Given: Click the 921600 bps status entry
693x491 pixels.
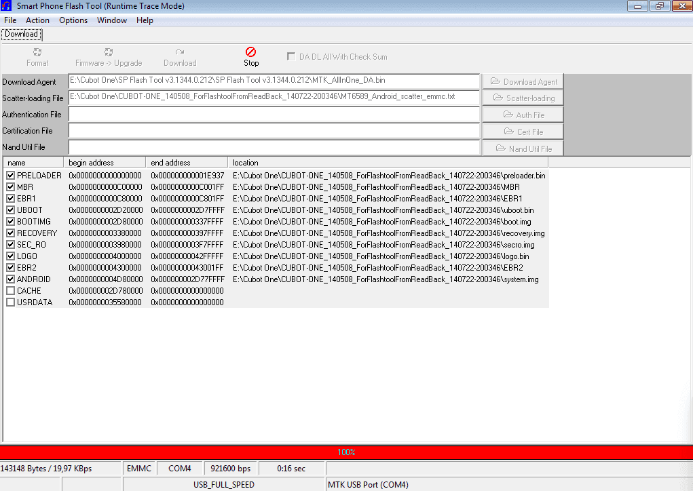Looking at the screenshot, I should coord(230,469).
